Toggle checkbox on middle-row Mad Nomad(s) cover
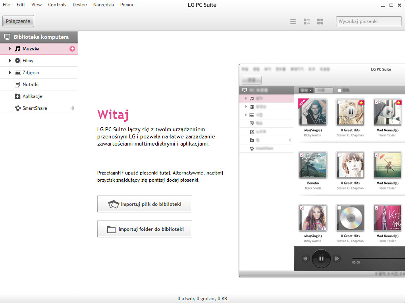 [x=376, y=155]
